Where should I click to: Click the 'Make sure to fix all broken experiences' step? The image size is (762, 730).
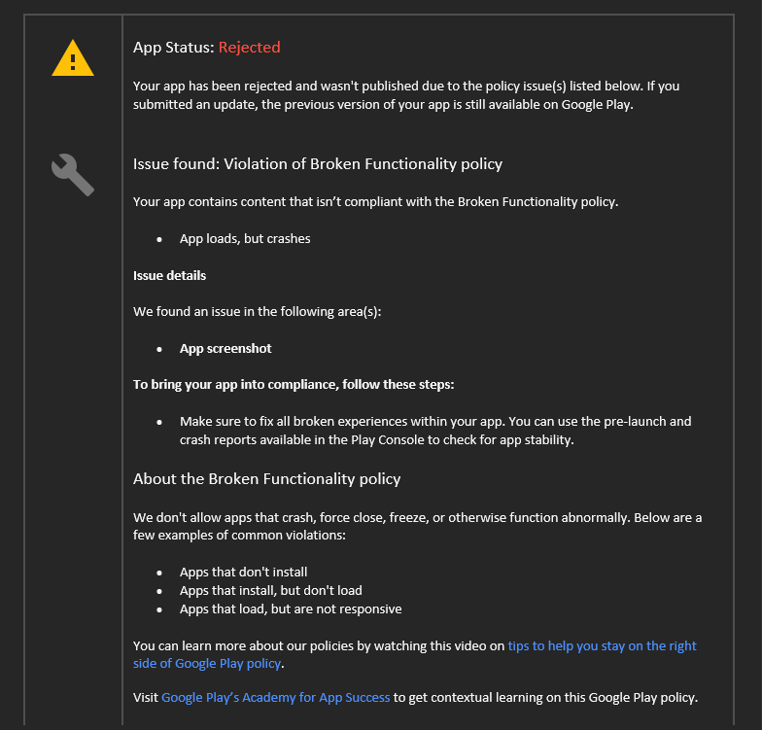(x=435, y=431)
